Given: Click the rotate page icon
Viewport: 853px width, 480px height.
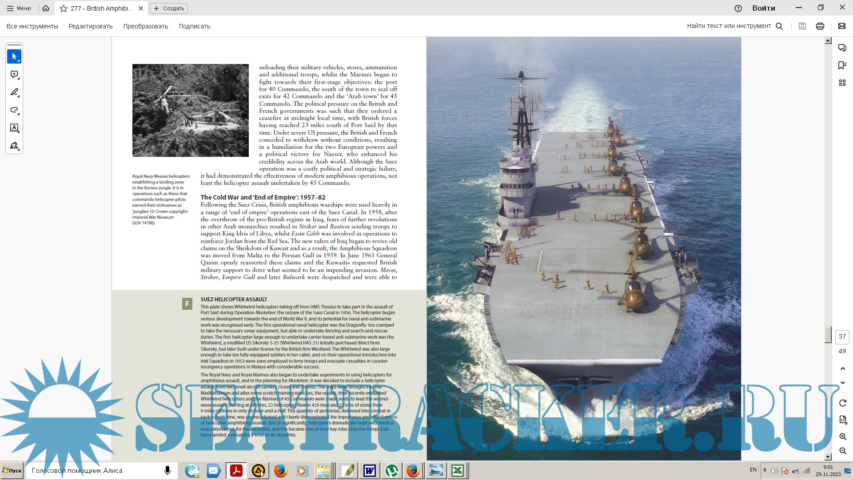Looking at the screenshot, I should point(842,403).
